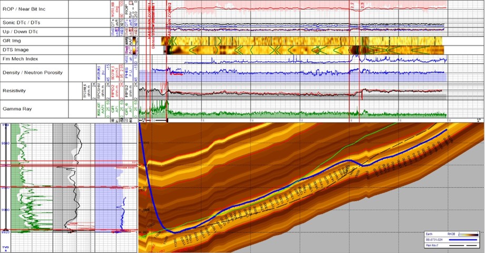Click the bottom TVD axis label
Viewport: 485px width, 253px height.
click(6, 248)
